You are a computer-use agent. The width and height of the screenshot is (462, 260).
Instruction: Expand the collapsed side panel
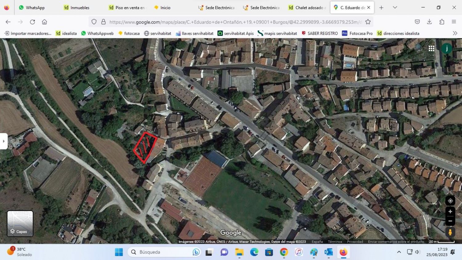[4, 141]
